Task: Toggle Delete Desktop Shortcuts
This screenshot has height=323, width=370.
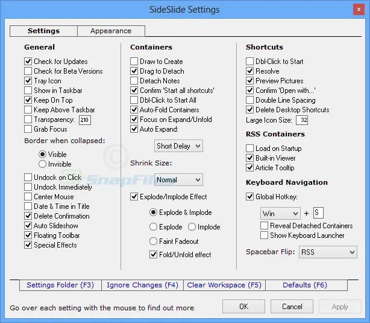Action: pyautogui.click(x=249, y=110)
